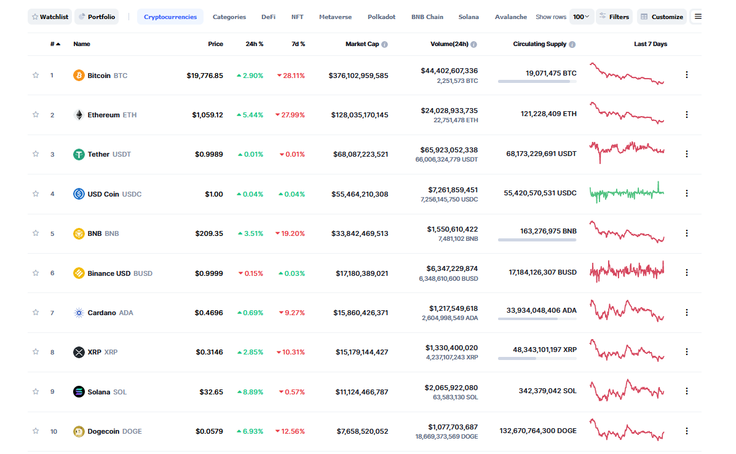This screenshot has height=454, width=736.
Task: Click the Volume(24h) info icon
Action: (474, 44)
